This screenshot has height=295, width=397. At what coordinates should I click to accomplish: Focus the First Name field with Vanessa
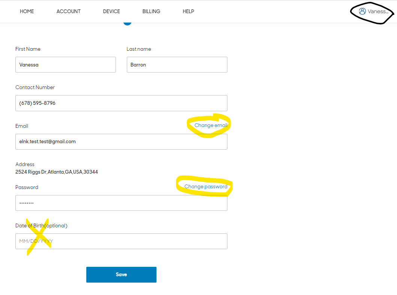[66, 65]
